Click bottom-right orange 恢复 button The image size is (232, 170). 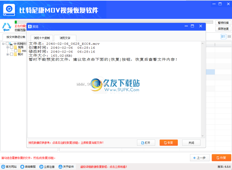(221, 158)
